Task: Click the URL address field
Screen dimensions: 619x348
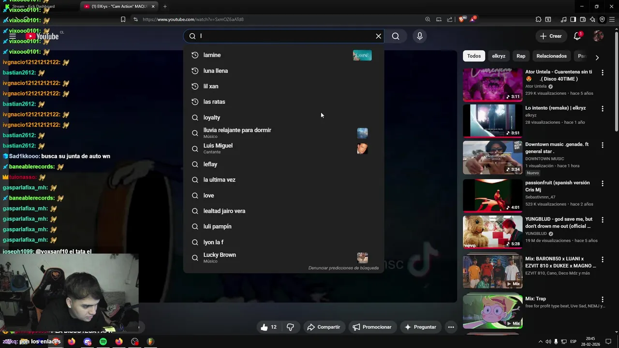Action: [x=280, y=19]
